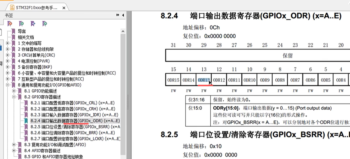The image size is (350, 159).
Task: Click the delete bookmark icon
Action: tap(10, 24)
